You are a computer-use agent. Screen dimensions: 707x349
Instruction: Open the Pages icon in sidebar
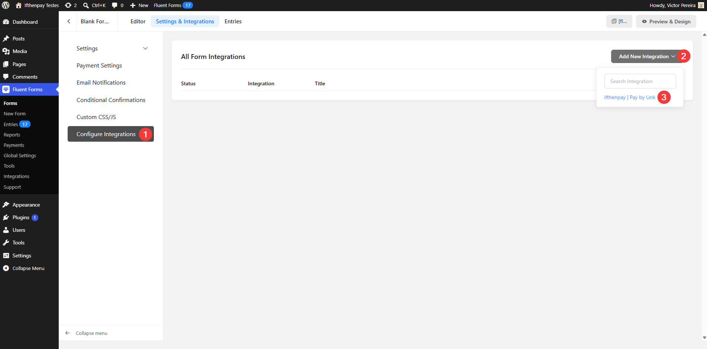6,64
